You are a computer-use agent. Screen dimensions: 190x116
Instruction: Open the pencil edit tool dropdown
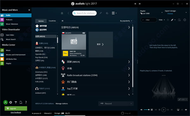(x=173, y=20)
